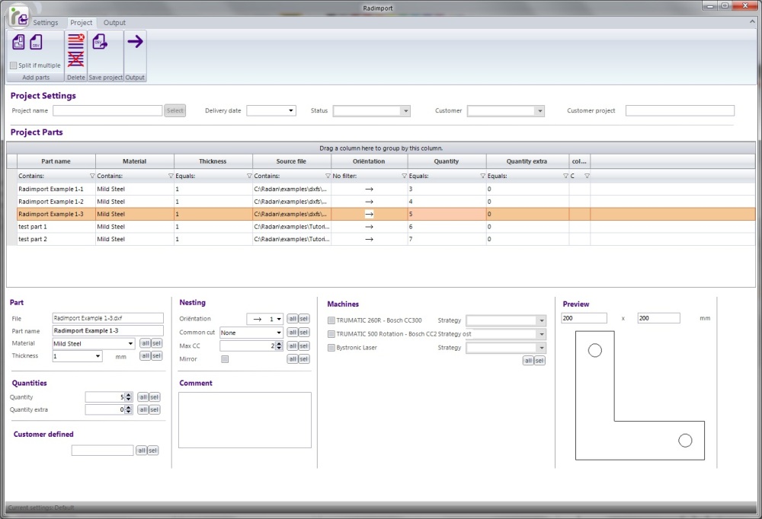Check the Bystronic Laser machine
This screenshot has height=519, width=762.
331,348
